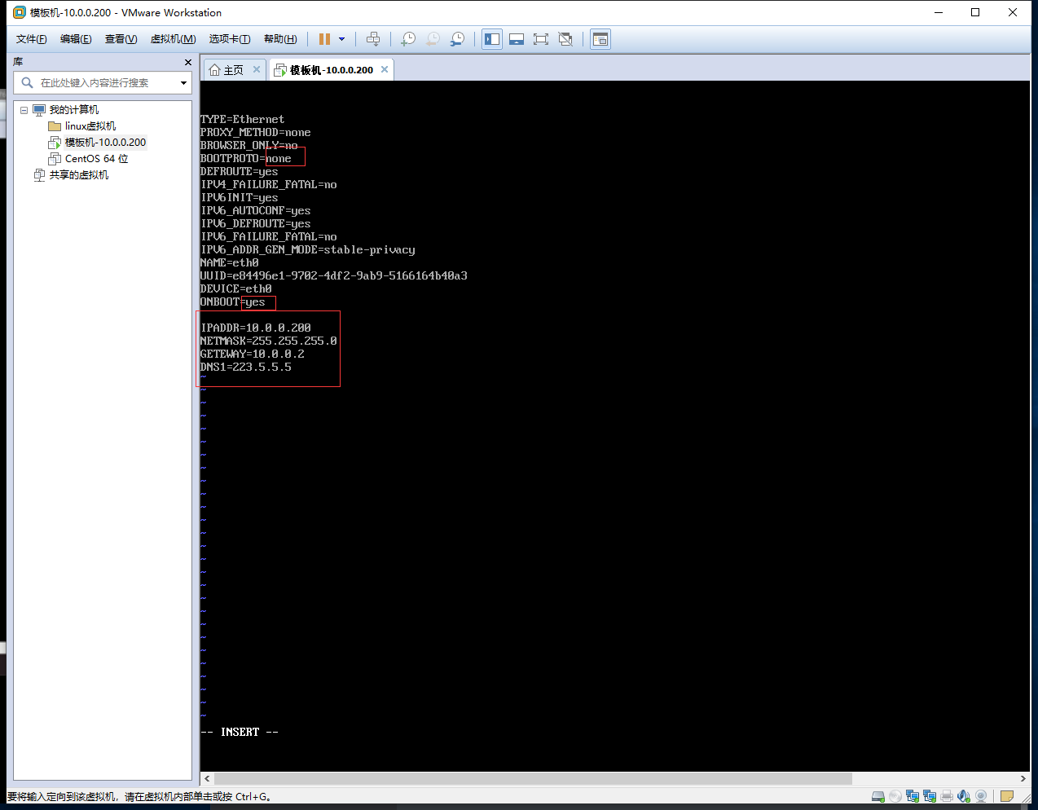Click the CentOS 64 位 VM icon
The image size is (1038, 810).
(x=55, y=159)
